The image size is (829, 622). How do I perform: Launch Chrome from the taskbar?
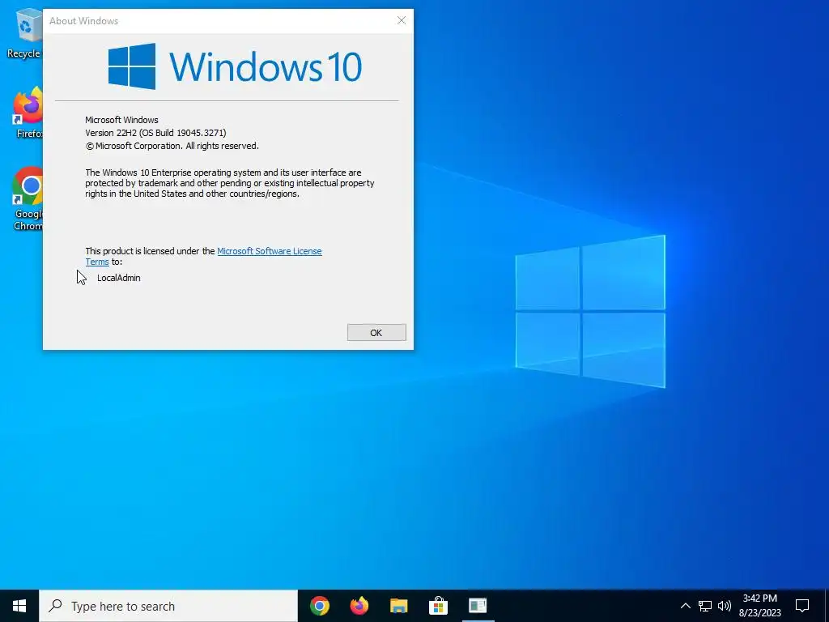(320, 606)
